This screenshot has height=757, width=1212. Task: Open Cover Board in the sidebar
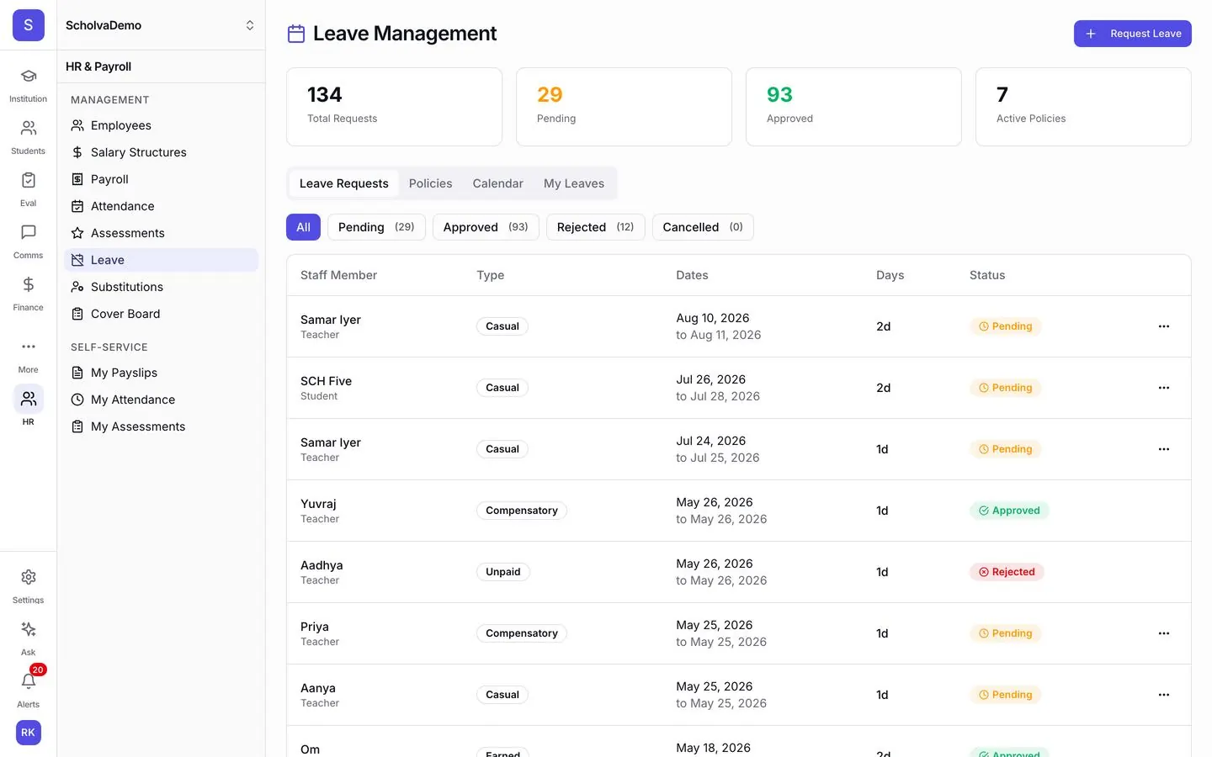[161, 314]
